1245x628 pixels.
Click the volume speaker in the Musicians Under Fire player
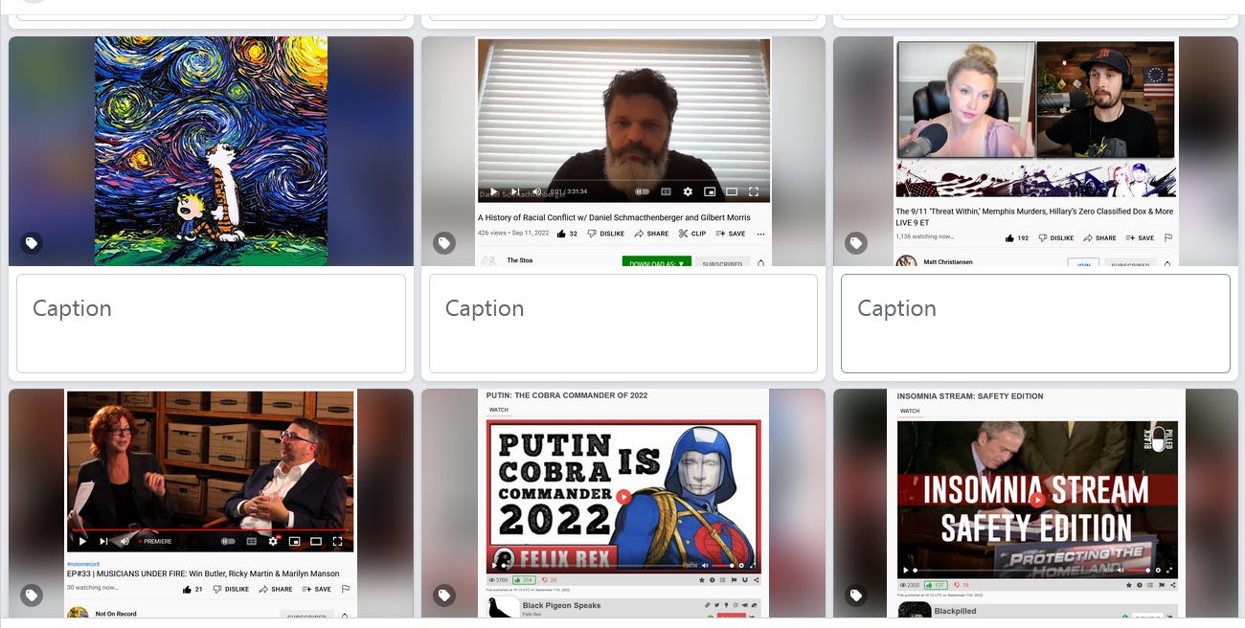click(x=124, y=541)
